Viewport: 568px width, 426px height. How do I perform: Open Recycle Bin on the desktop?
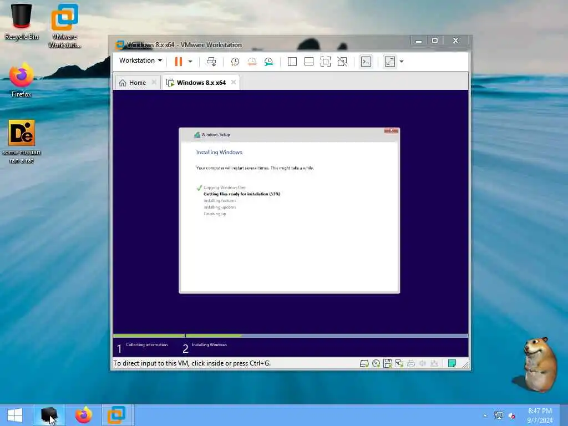(22, 21)
